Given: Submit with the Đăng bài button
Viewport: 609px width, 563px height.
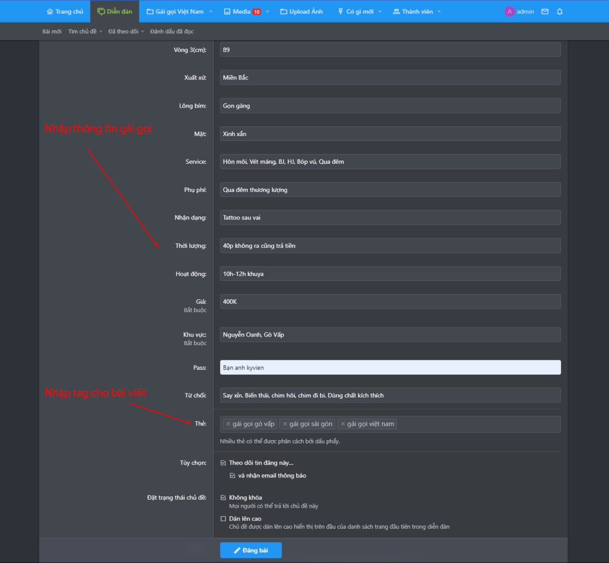Looking at the screenshot, I should pos(251,550).
